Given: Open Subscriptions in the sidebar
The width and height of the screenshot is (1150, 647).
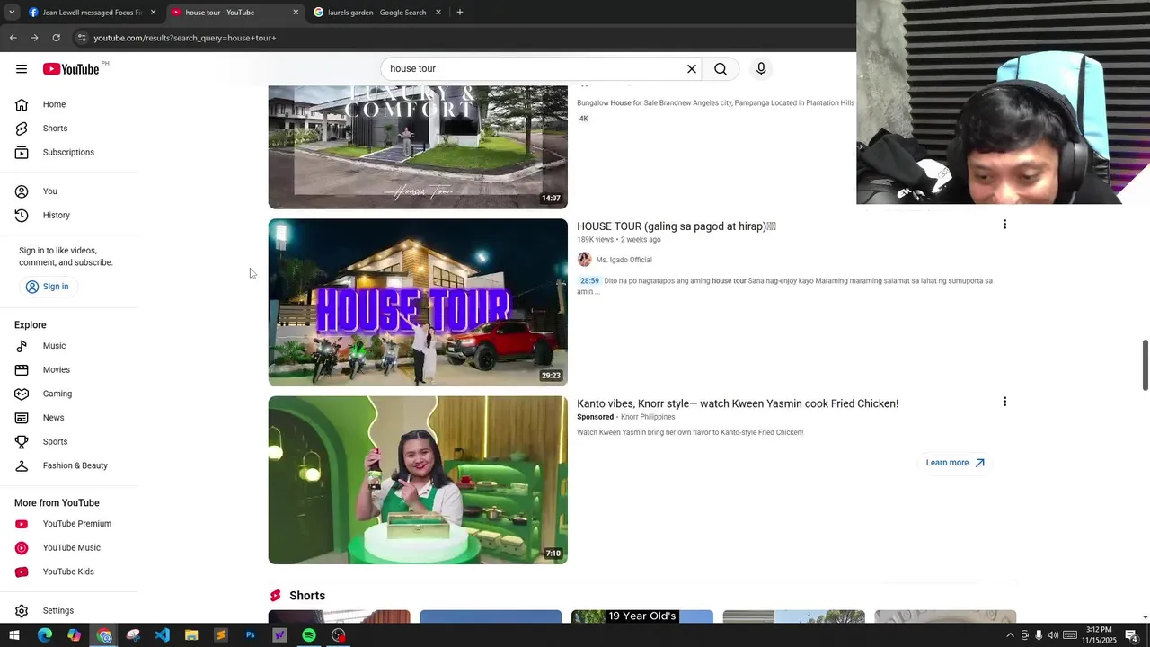Looking at the screenshot, I should [x=69, y=152].
